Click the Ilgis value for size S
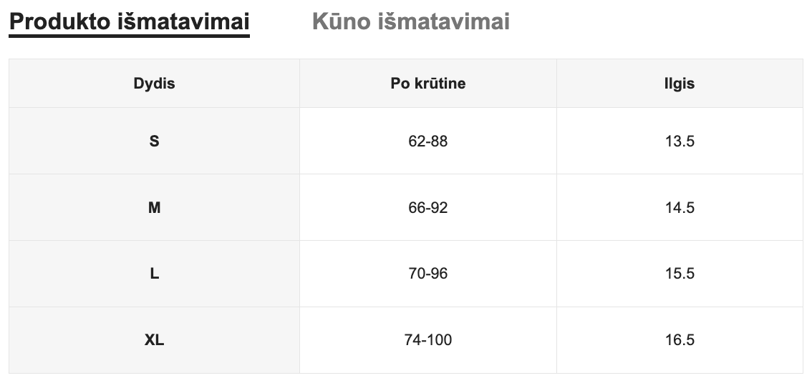Screen dimensions: 812x383 pyautogui.click(x=679, y=141)
